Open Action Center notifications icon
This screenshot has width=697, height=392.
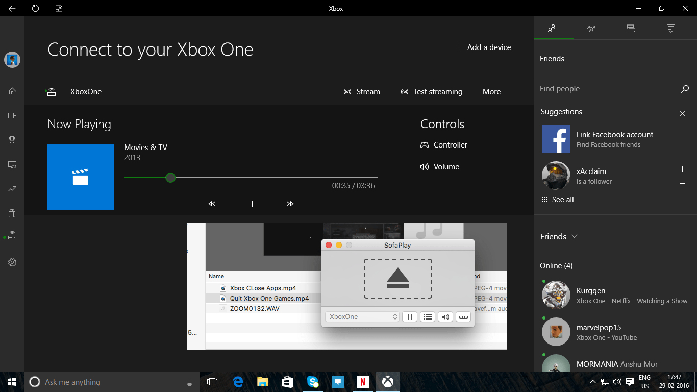(630, 382)
